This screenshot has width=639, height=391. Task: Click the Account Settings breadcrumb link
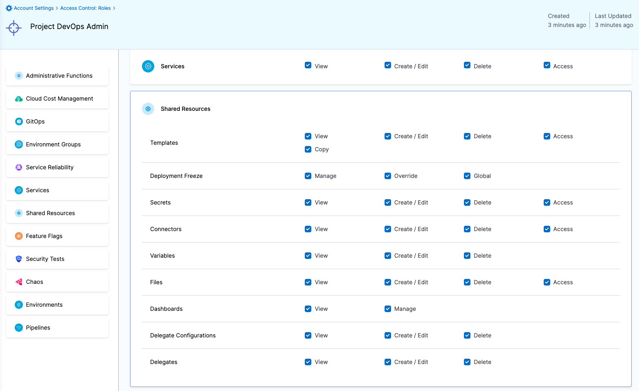pos(33,8)
